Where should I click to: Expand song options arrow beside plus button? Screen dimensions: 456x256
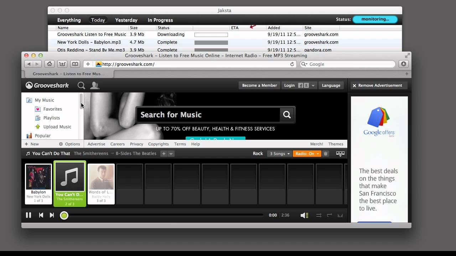[171, 154]
